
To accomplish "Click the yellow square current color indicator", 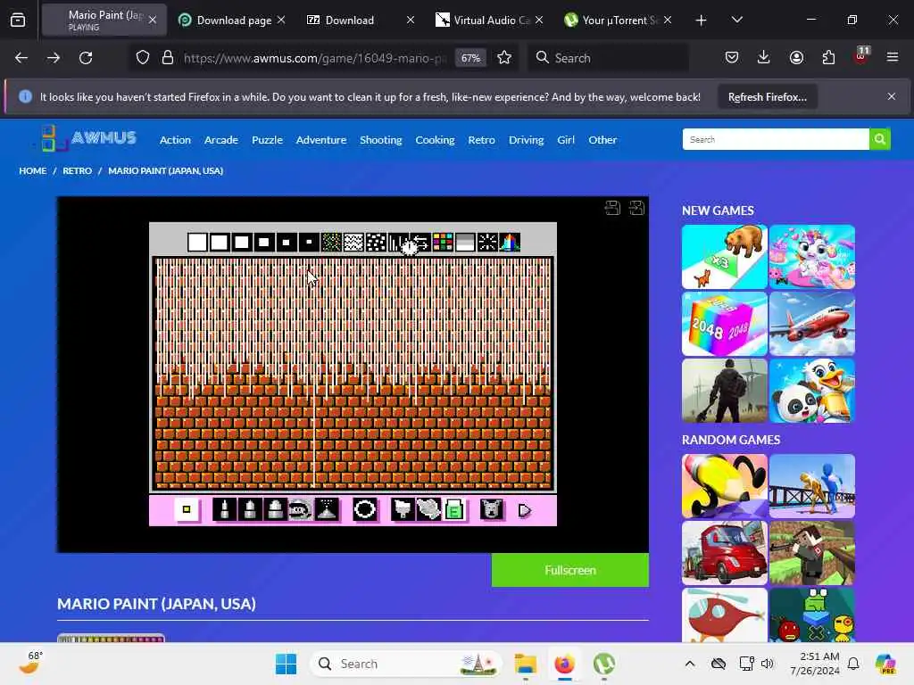I will coord(187,509).
